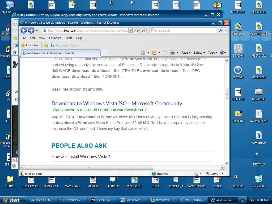Select the Recycle Bin desktop icon
272x204 pixels.
coord(259,181)
